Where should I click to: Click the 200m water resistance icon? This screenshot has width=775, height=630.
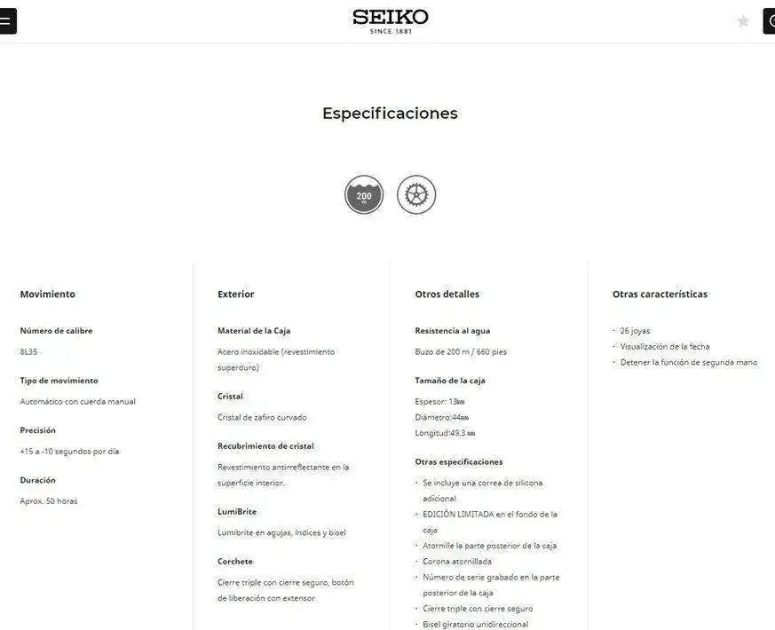point(364,194)
